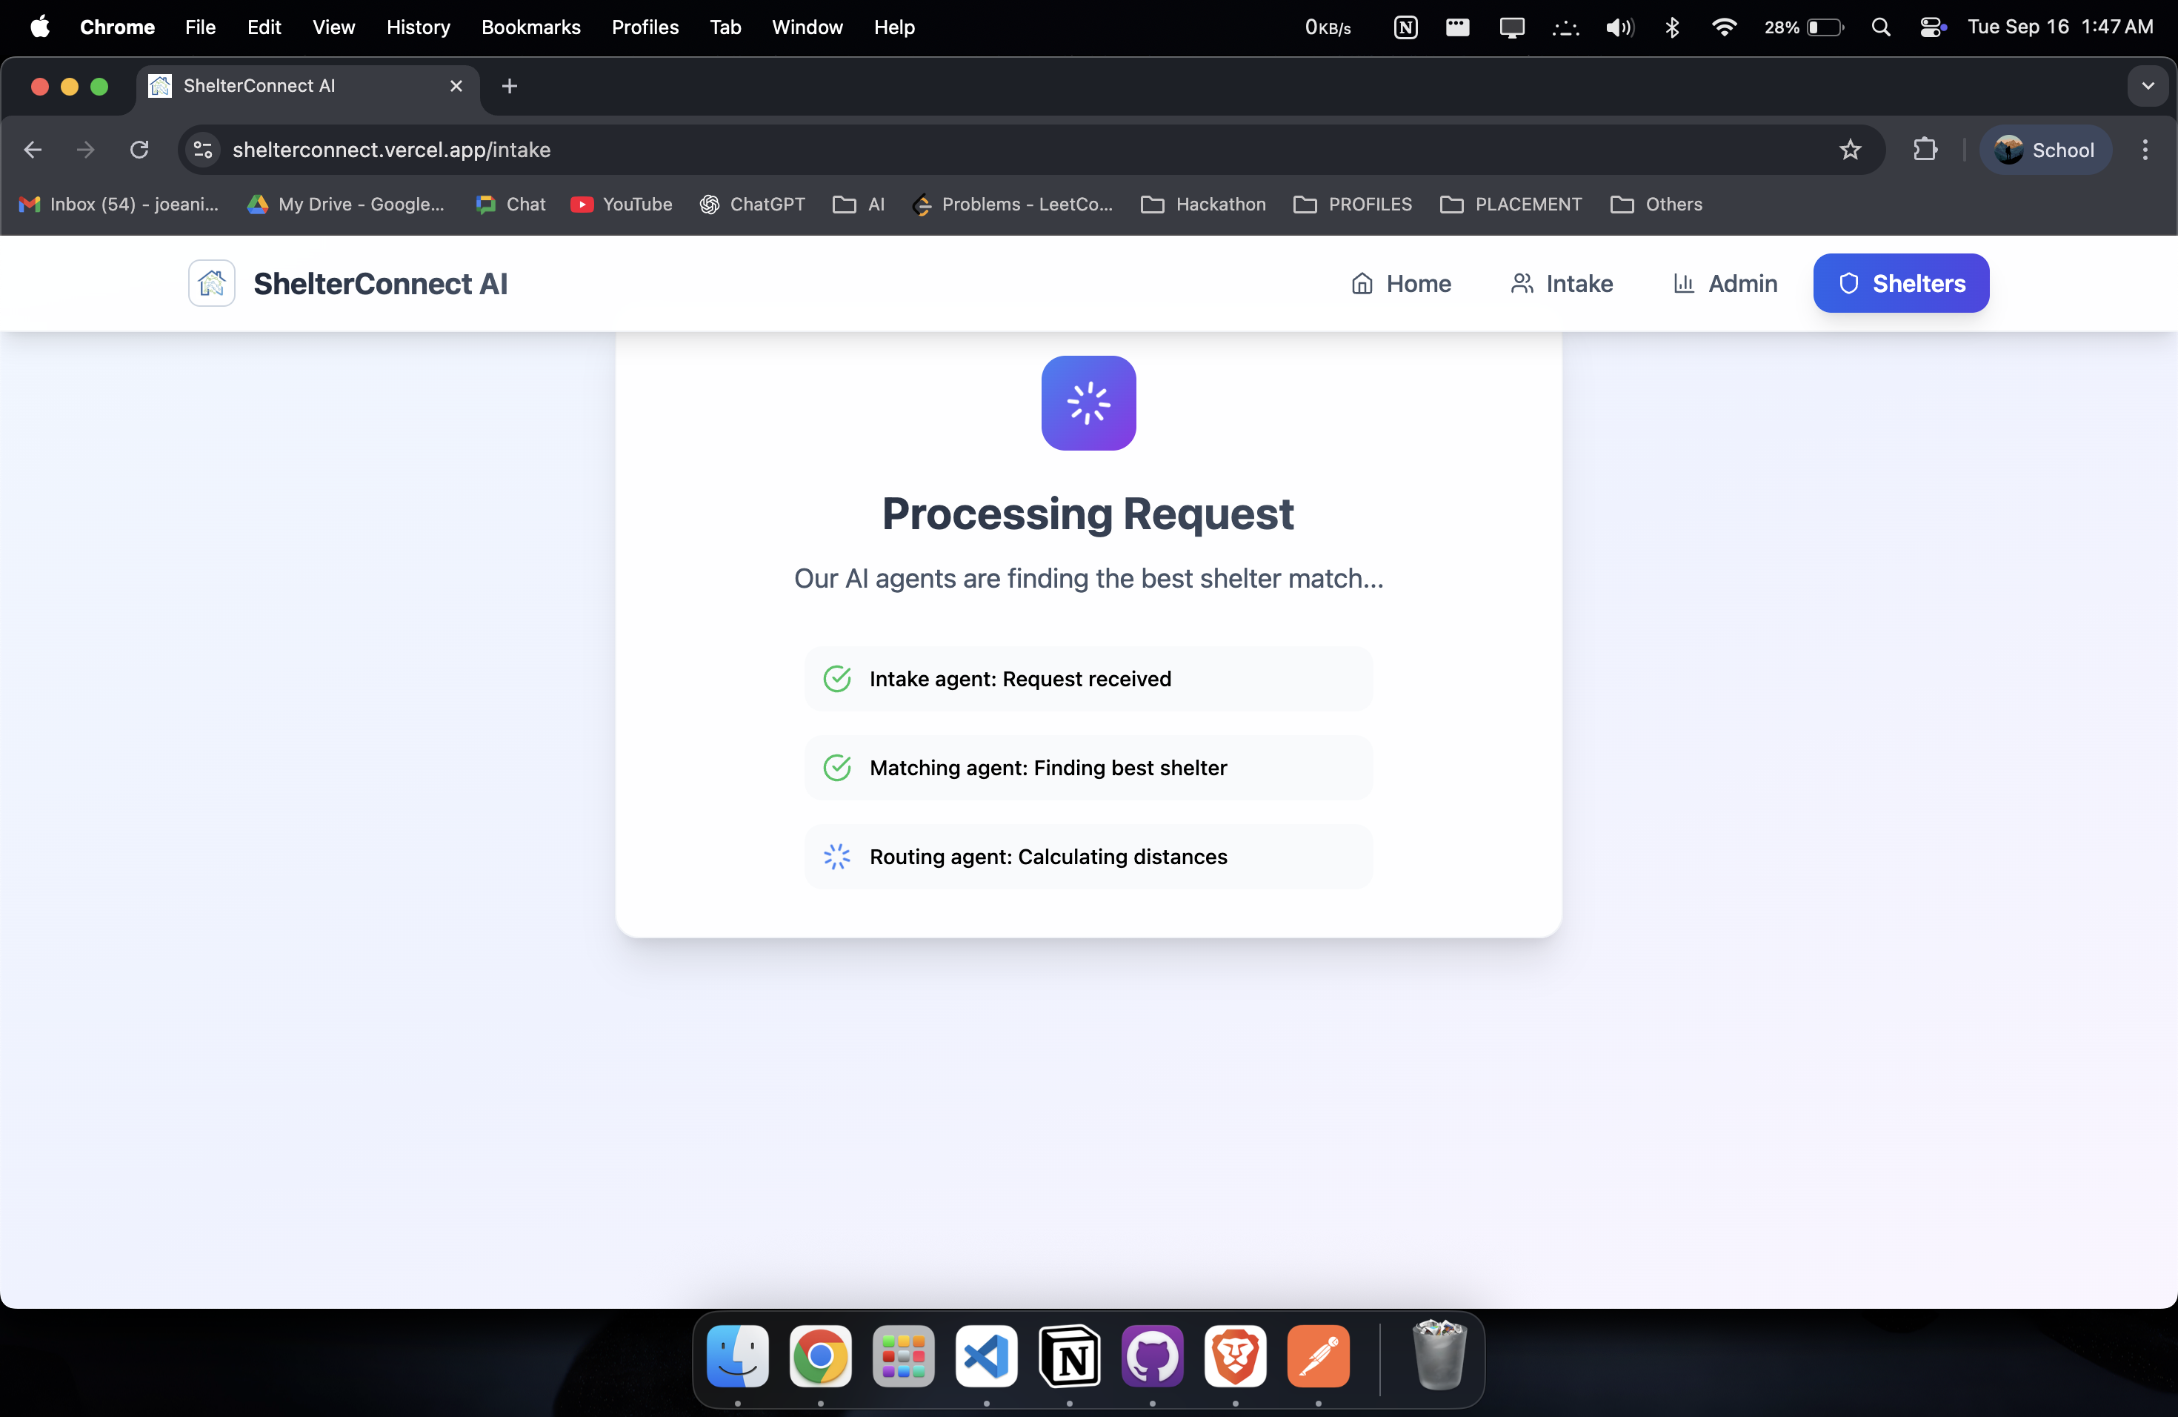Expand the tab search dropdown chevron

[2147, 86]
